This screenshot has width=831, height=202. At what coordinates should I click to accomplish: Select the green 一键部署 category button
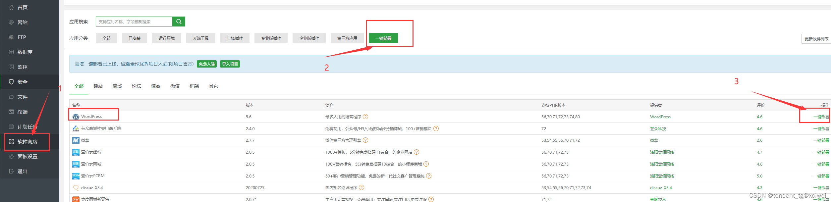(x=383, y=38)
